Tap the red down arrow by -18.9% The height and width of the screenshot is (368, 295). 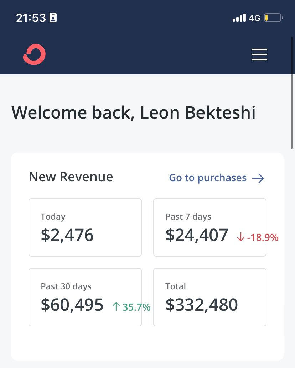240,238
